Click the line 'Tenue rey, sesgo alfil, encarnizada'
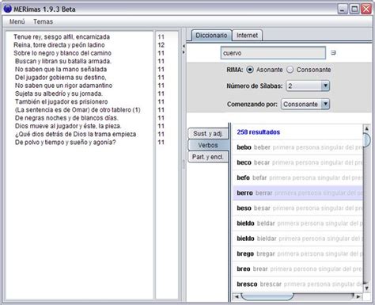Viewport: 375px width, 305px height. 62,36
